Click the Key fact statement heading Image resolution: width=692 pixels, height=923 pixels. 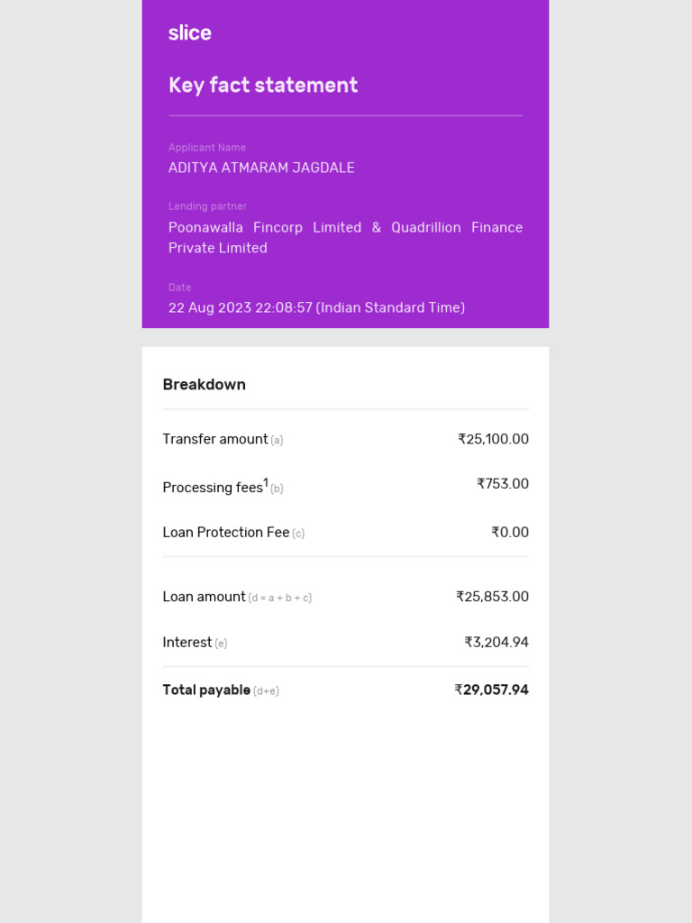click(x=263, y=86)
